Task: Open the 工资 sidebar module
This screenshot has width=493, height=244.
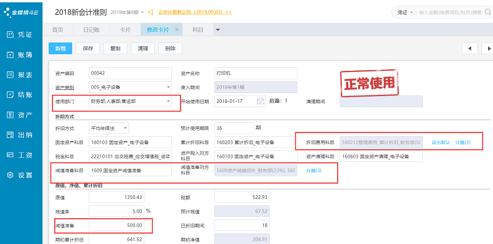Action: [x=20, y=155]
